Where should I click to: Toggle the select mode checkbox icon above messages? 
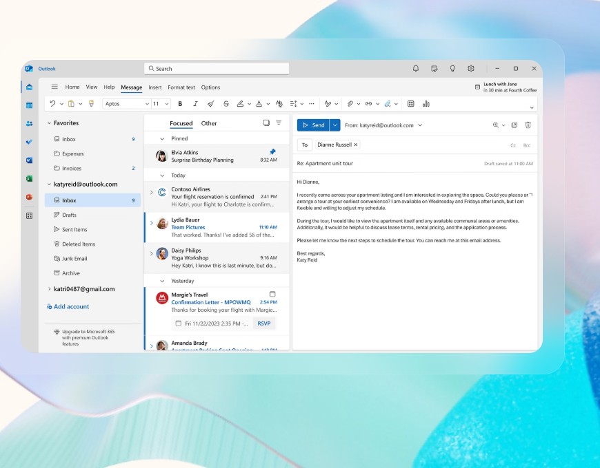click(266, 123)
